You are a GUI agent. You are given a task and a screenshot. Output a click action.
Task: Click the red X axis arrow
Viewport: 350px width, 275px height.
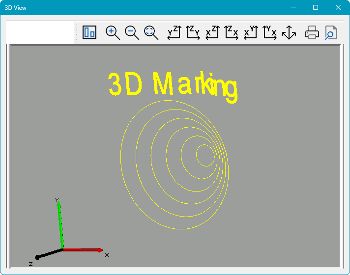click(83, 250)
